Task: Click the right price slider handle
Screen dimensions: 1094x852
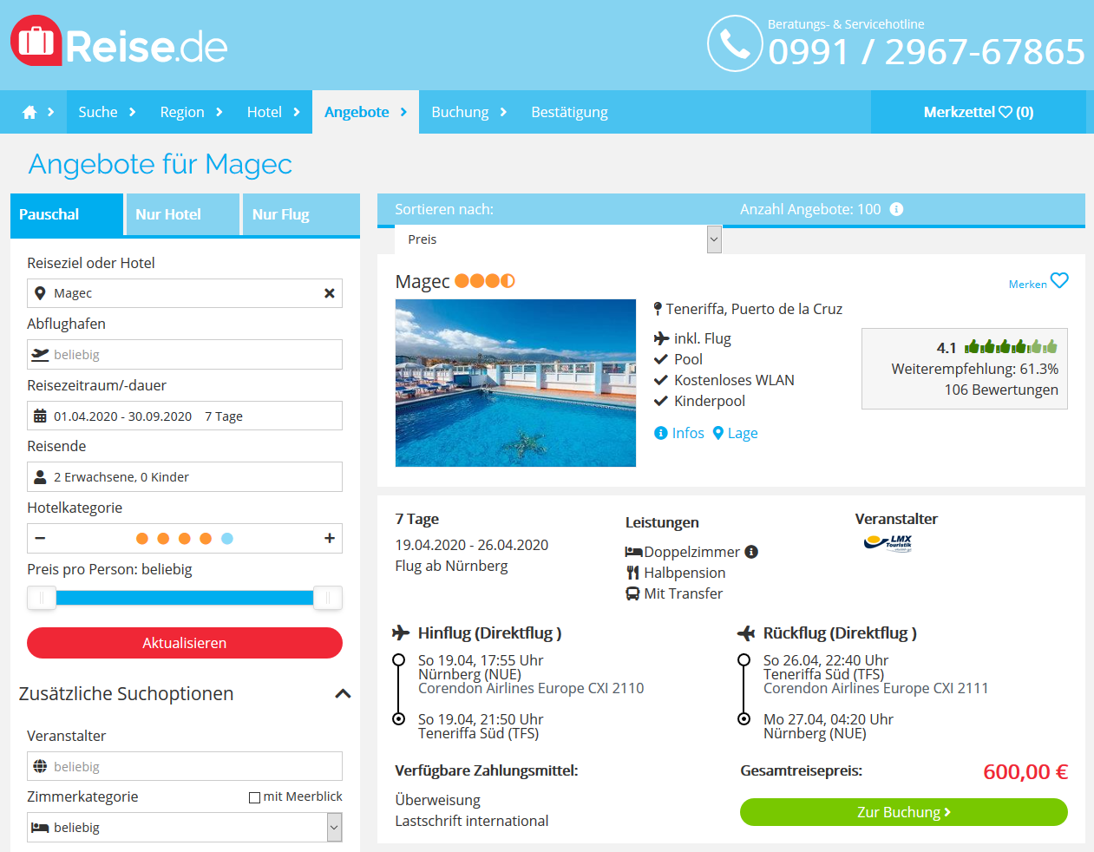Action: (328, 598)
